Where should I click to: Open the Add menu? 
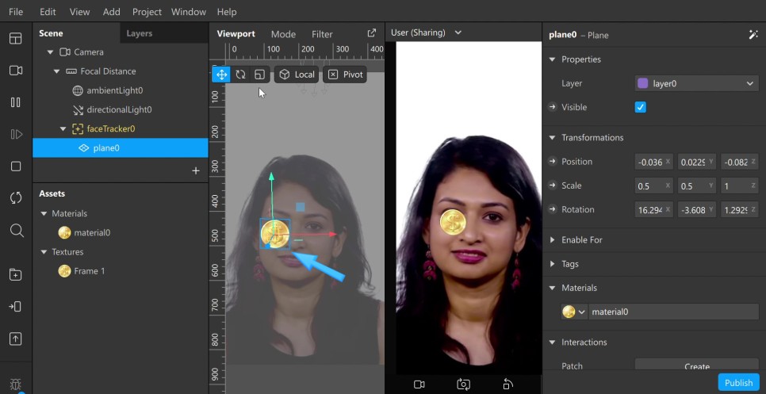111,12
